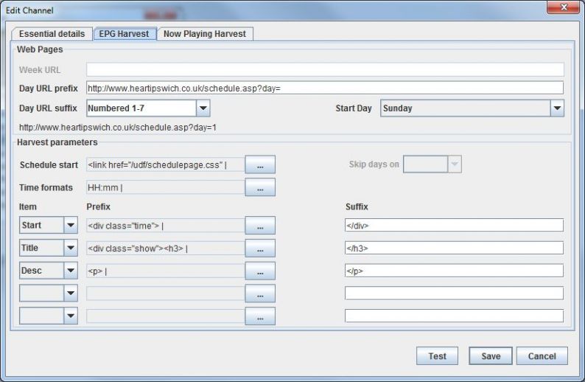Switch to the Essential details tab

click(x=52, y=34)
